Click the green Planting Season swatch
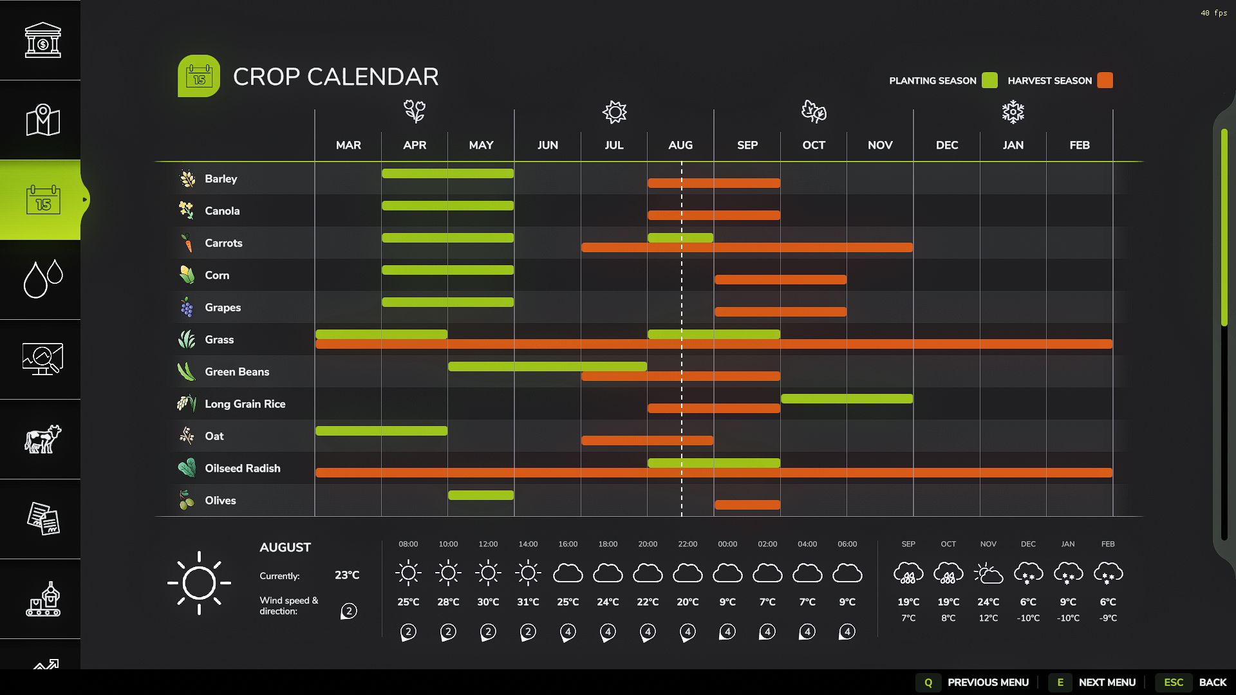This screenshot has height=695, width=1236. [x=989, y=80]
